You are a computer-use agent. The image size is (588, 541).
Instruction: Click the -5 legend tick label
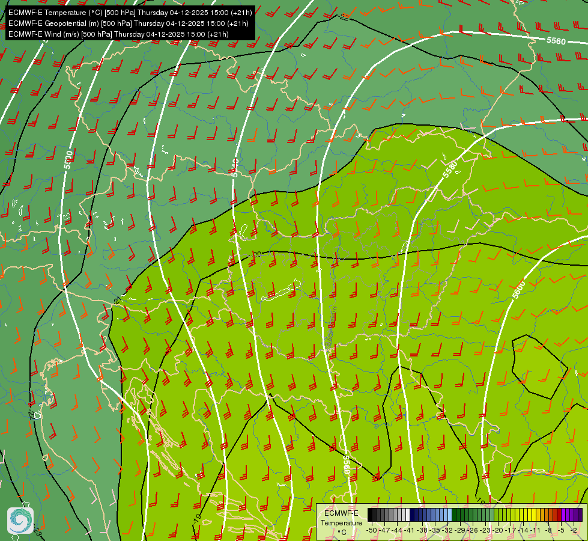click(x=561, y=530)
